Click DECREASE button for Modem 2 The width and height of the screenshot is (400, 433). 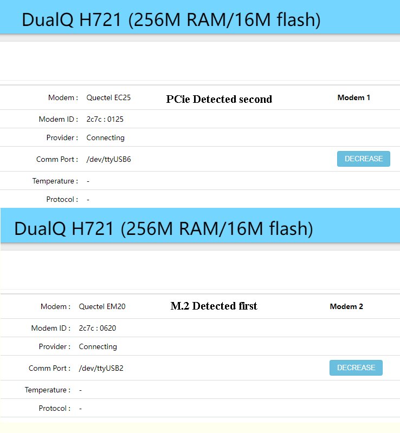coord(356,368)
